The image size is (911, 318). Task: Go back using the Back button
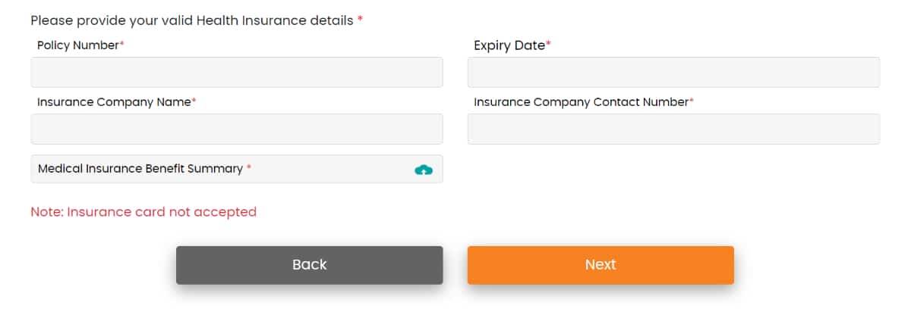309,265
